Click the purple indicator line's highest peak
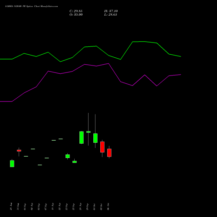 coord(108,63)
